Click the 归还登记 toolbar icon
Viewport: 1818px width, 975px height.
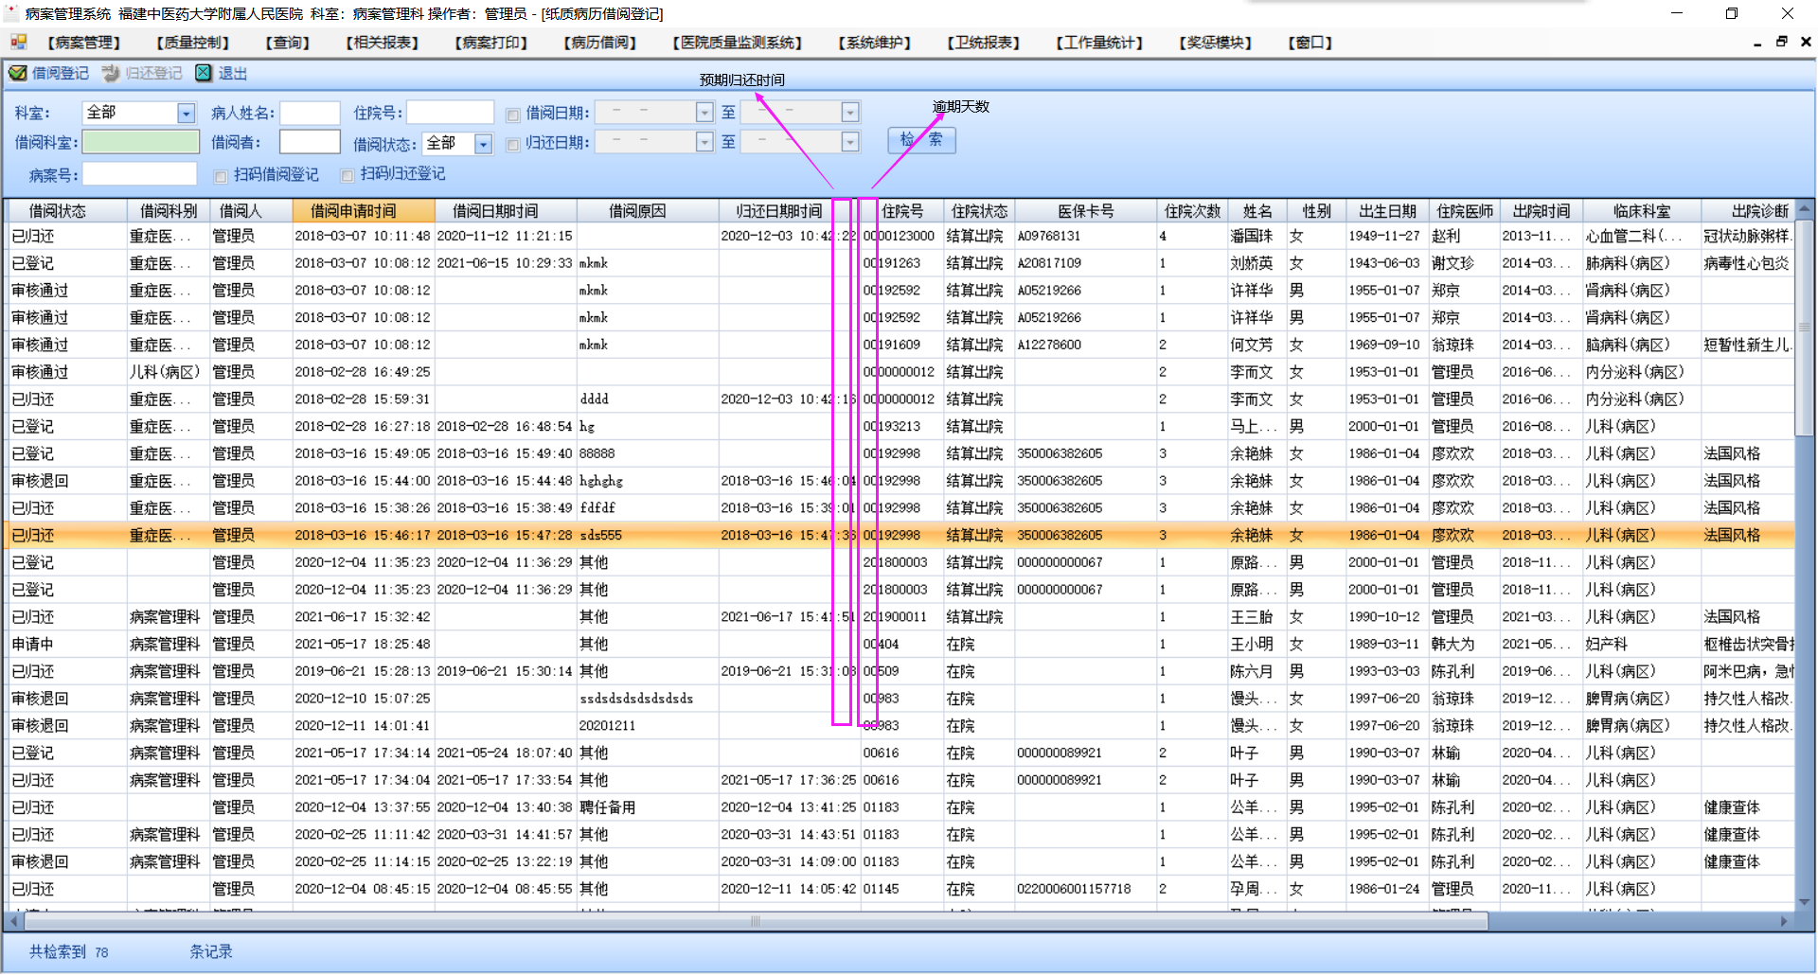pos(111,73)
